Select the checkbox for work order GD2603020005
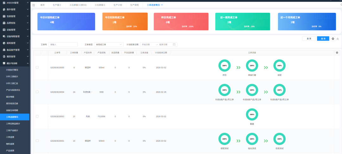 (x=37, y=67)
